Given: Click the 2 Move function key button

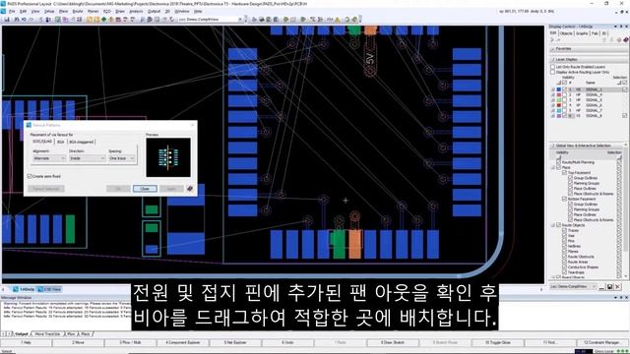Looking at the screenshot, I should [79, 343].
